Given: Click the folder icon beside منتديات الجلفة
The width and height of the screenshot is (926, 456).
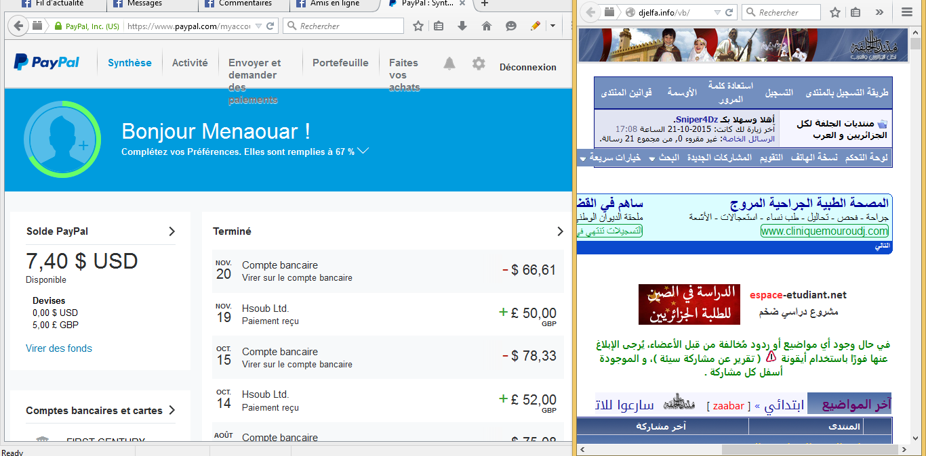Looking at the screenshot, I should click(x=882, y=124).
